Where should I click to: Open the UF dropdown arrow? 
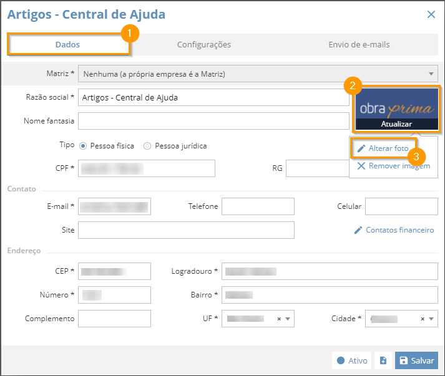(x=288, y=319)
